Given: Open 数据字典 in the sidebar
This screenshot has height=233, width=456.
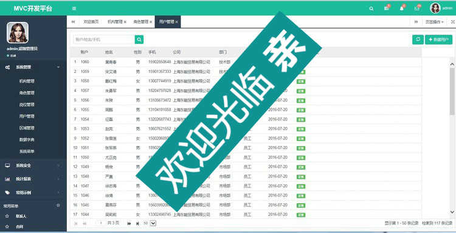Looking at the screenshot, I should 27,140.
